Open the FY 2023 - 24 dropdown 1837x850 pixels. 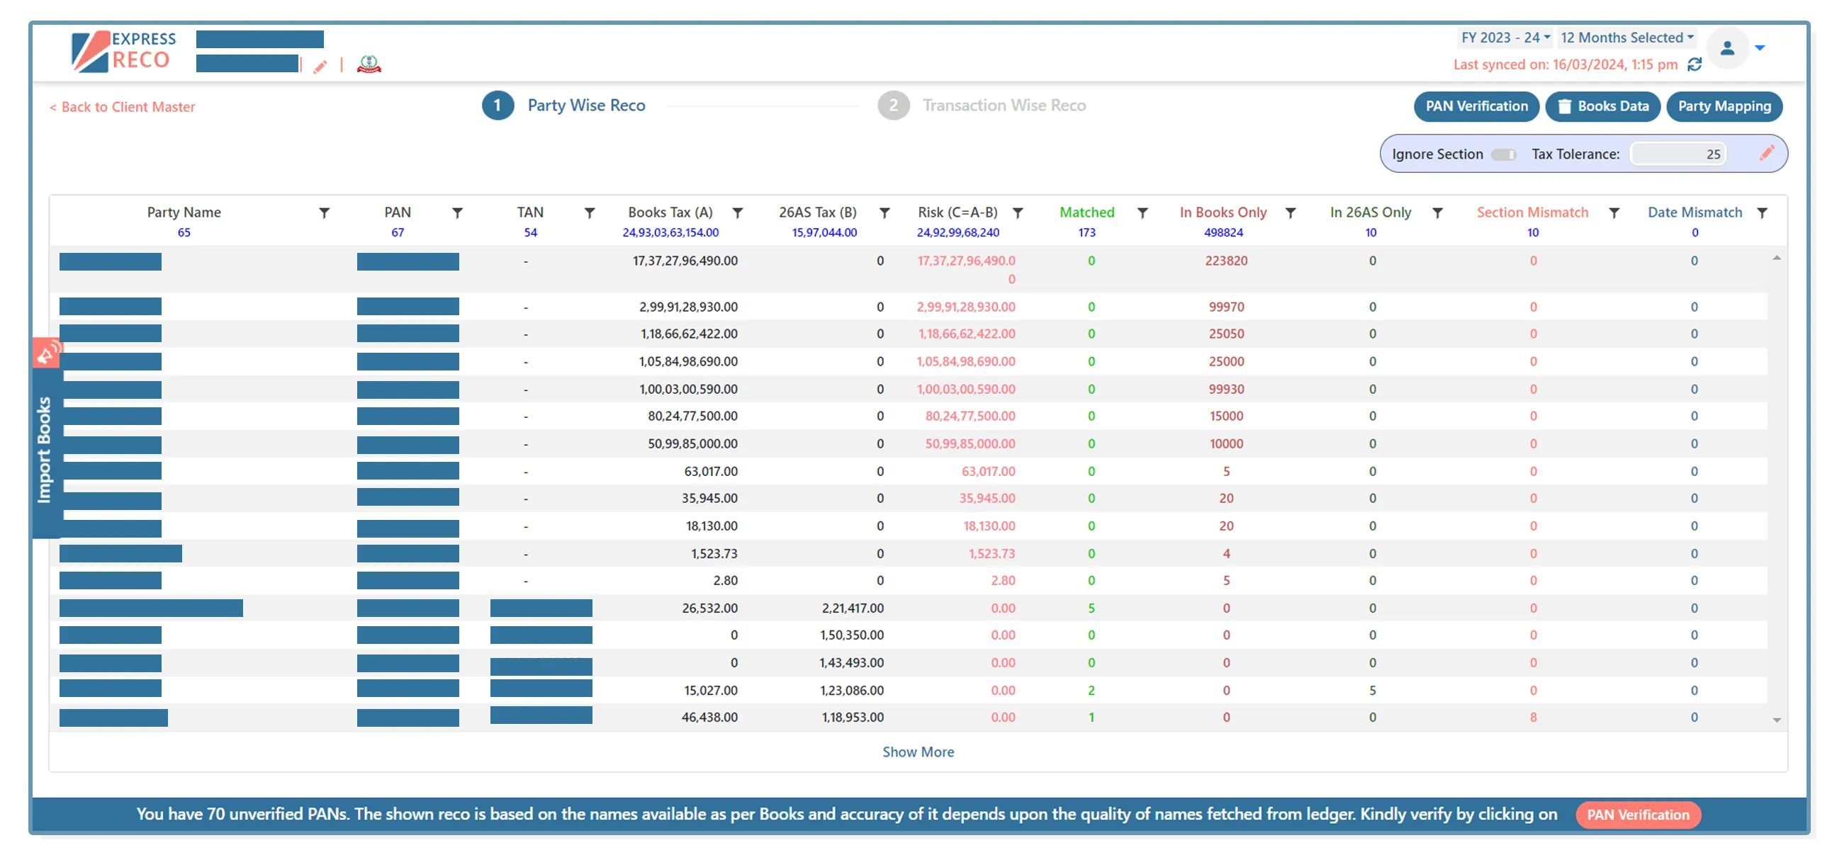(x=1505, y=38)
